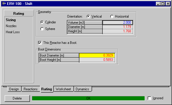Select the Diameter value 1.179
Viewport: 172px width, 105px height.
(118, 27)
